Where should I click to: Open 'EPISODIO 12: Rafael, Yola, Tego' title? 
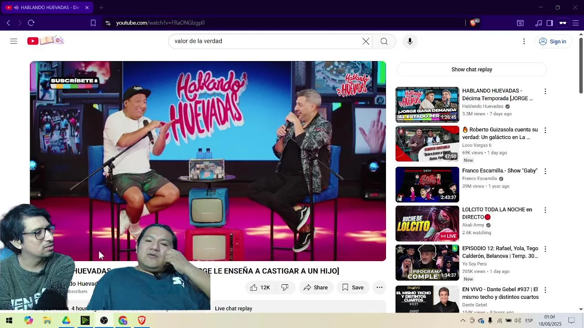coord(500,252)
